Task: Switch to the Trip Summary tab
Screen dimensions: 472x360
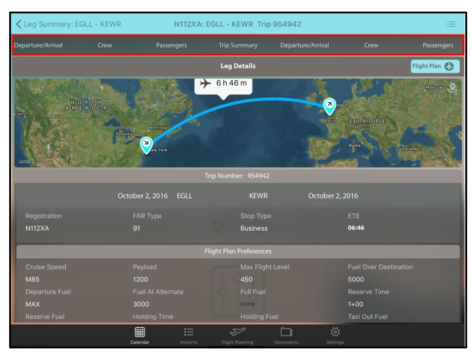Action: (x=238, y=45)
